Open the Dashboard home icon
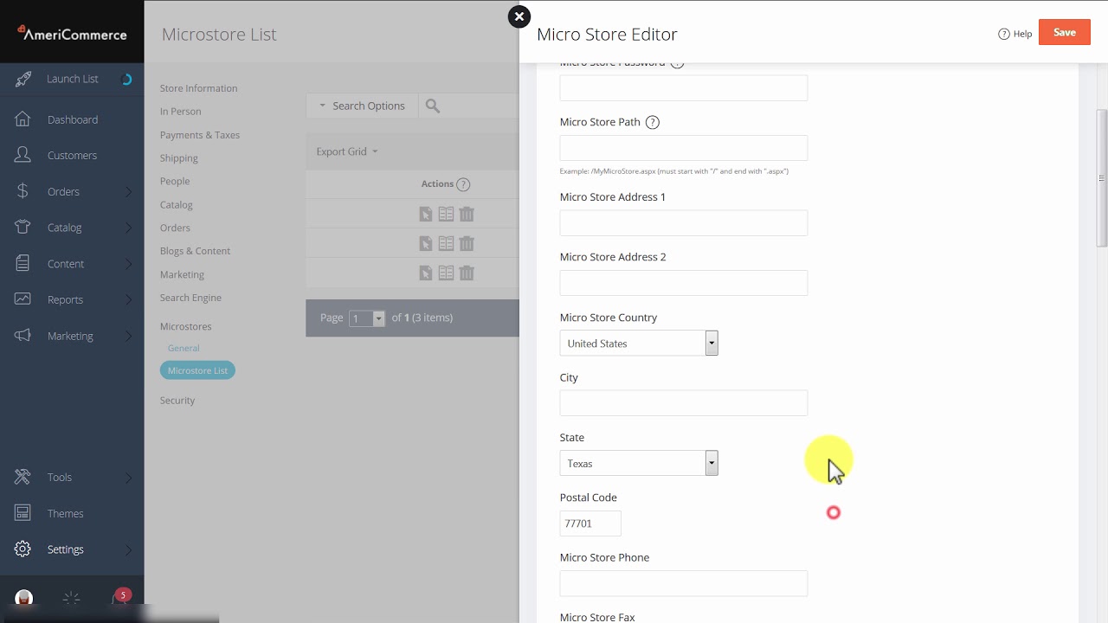 tap(23, 119)
